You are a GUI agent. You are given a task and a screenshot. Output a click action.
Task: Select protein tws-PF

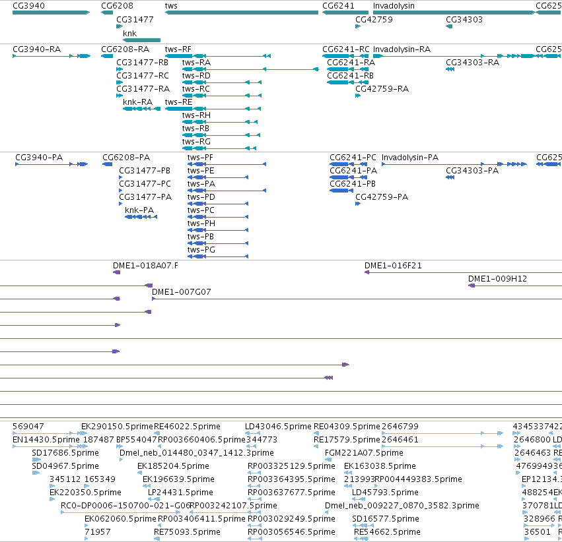(x=227, y=164)
